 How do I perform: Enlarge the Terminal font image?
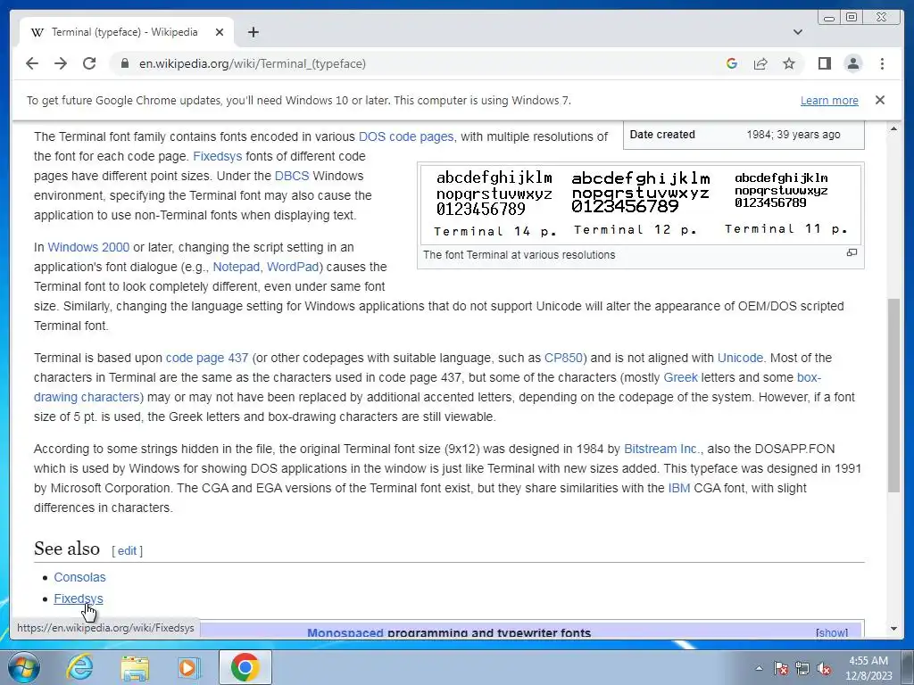[x=852, y=252]
